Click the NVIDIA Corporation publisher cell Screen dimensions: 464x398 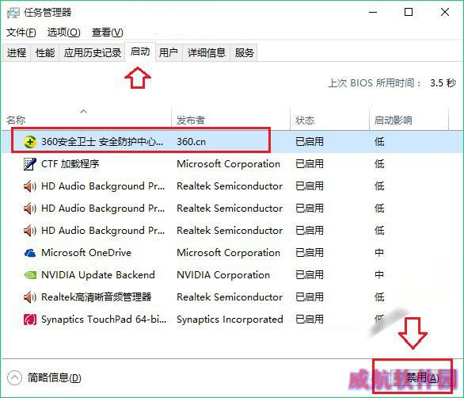click(223, 275)
